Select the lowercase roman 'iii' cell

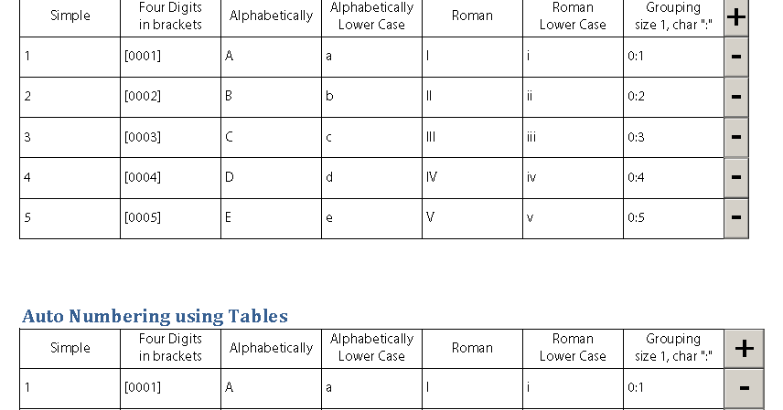click(573, 137)
